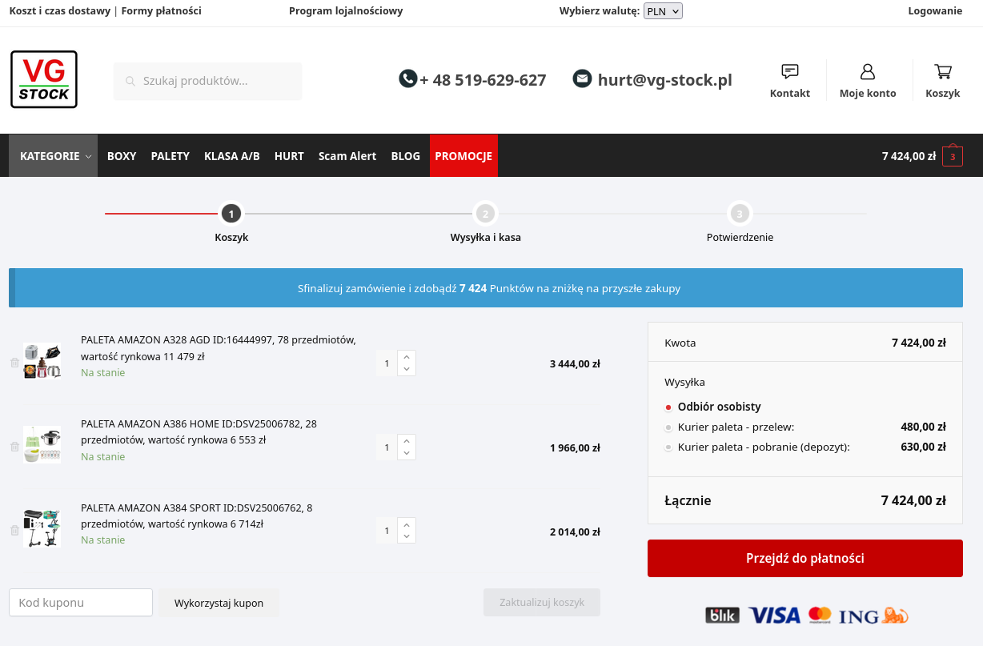Viewport: 983px width, 646px height.
Task: Click quantity field for PALETA A384 SPORT
Action: (387, 531)
